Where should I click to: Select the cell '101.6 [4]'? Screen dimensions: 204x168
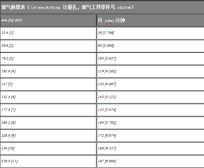tap(48, 72)
